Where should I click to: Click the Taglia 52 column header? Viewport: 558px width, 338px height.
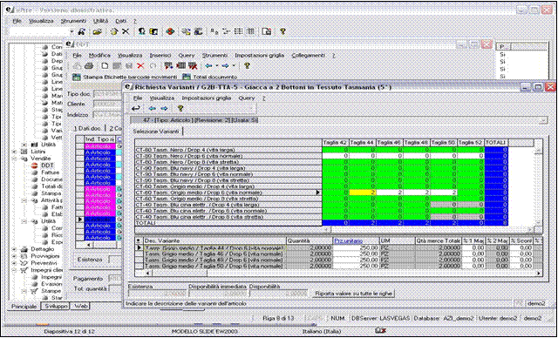point(471,142)
